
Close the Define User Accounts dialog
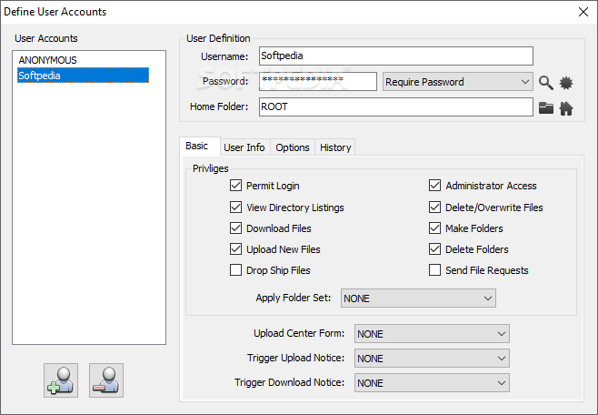[583, 12]
